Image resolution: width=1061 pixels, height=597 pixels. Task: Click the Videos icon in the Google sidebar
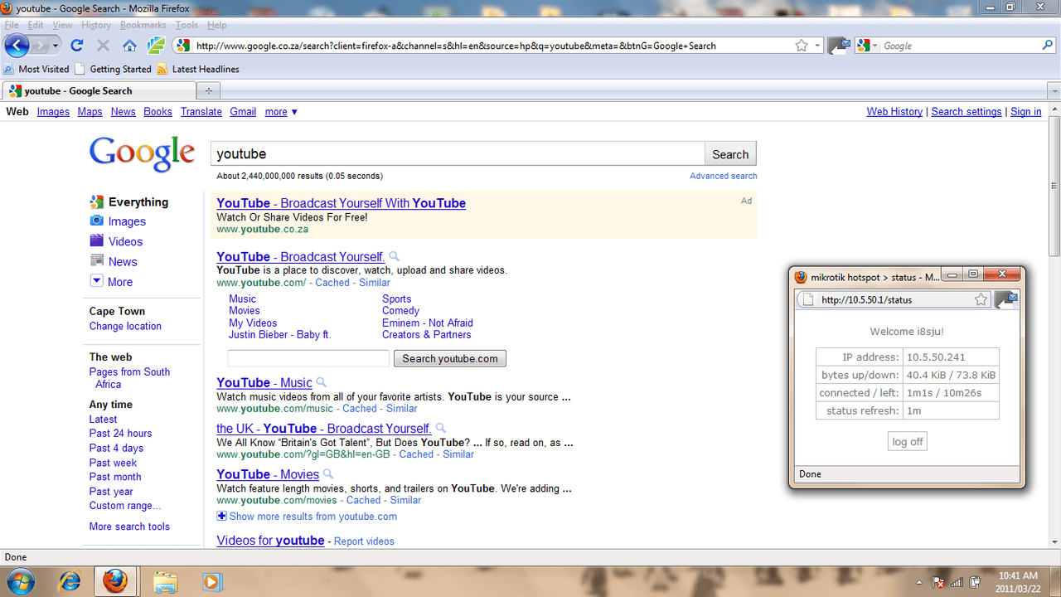97,241
